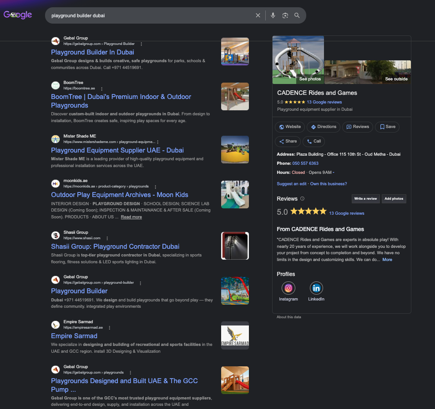Expand moonkids snippet with Read more
The image size is (435, 409).
coord(131,217)
